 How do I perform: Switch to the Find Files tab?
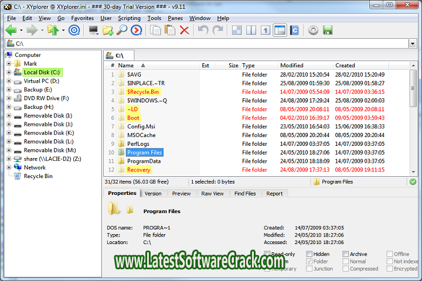(x=244, y=193)
